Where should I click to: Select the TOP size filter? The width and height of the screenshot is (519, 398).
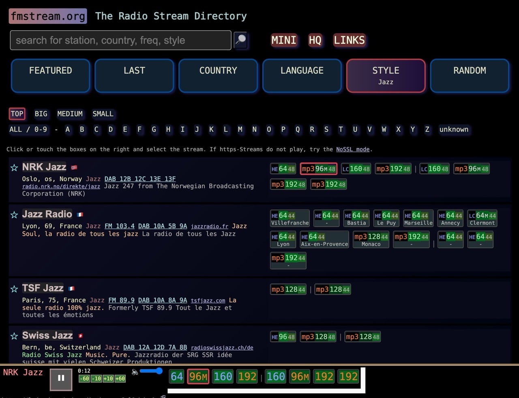coord(17,114)
